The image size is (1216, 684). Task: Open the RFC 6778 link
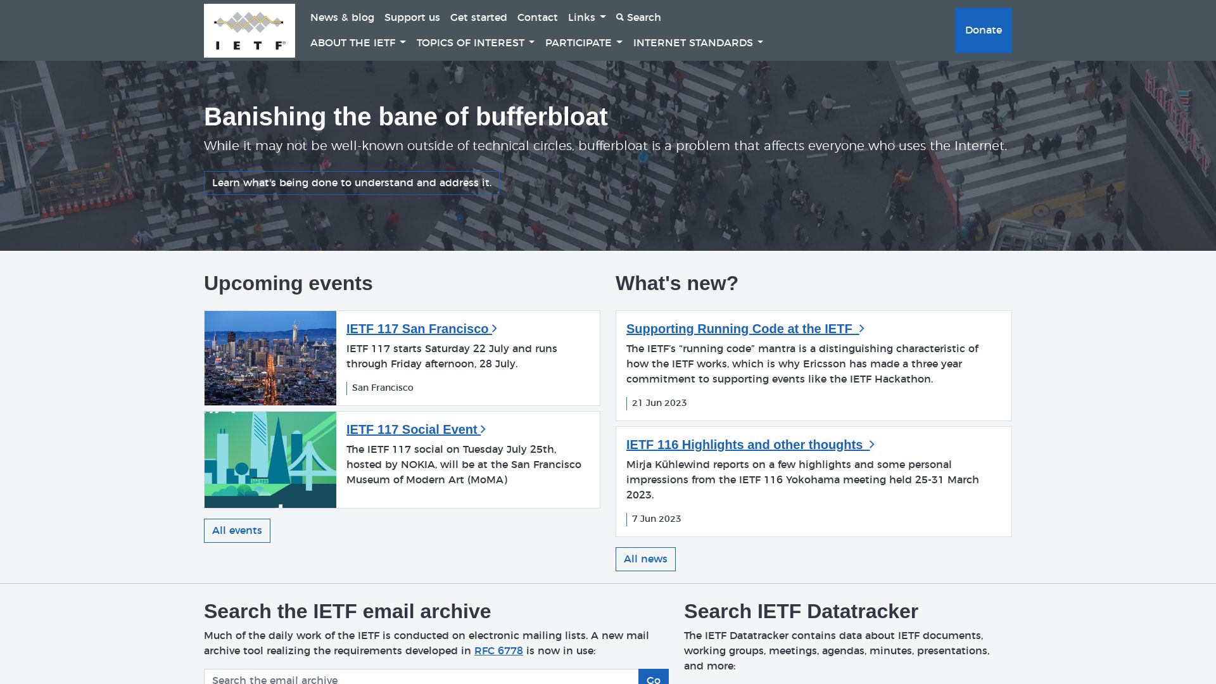(498, 651)
